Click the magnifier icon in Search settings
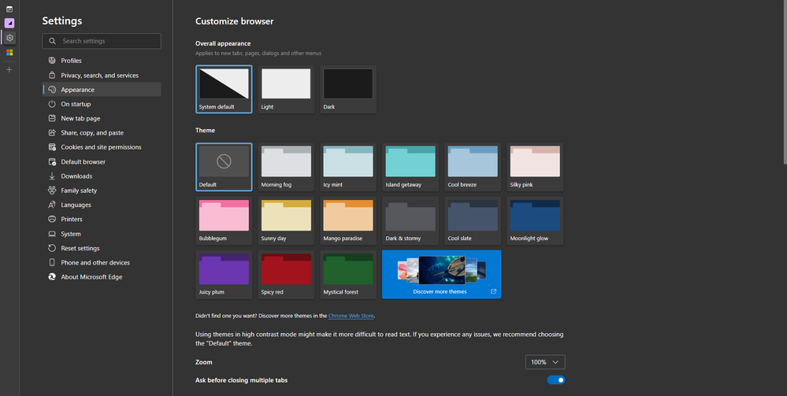 [52, 41]
